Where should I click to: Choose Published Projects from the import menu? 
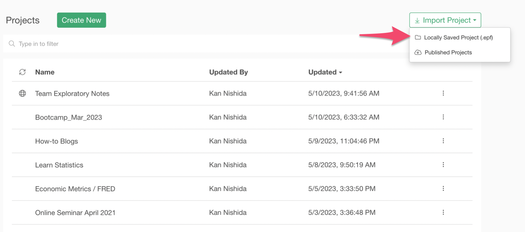pos(448,52)
